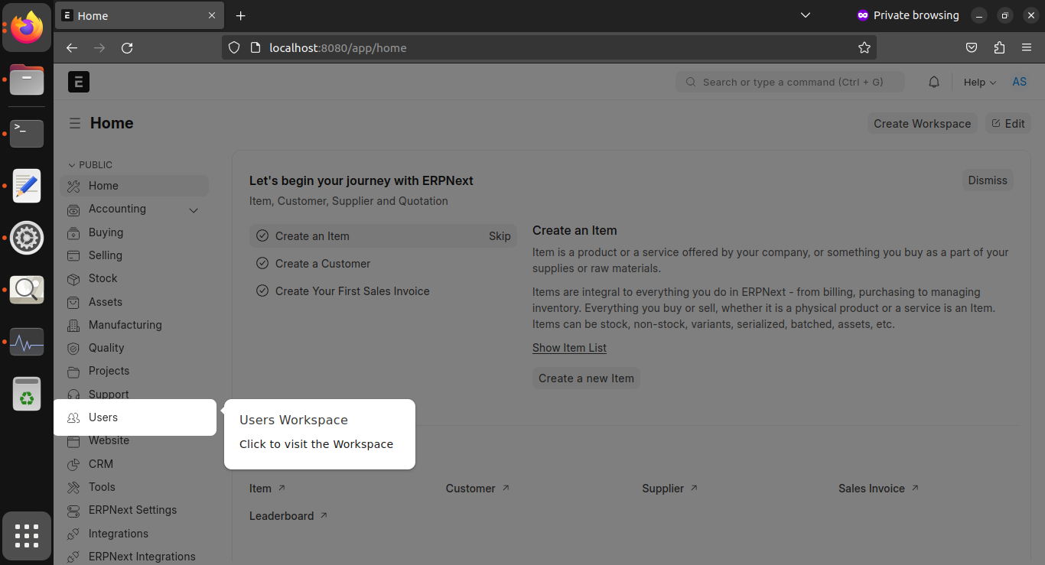Click the Create Workspace button
Image resolution: width=1045 pixels, height=565 pixels.
(x=922, y=124)
